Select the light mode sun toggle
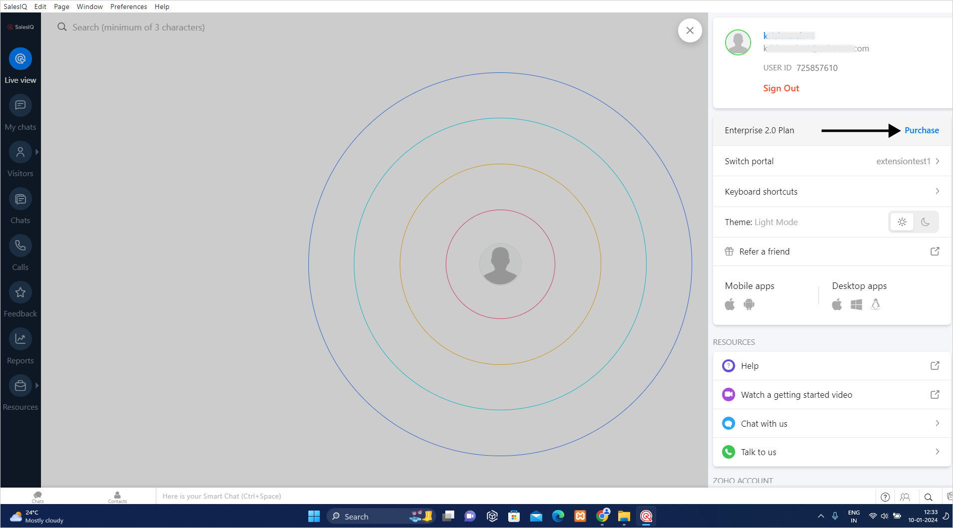Viewport: 953px width, 528px height. point(902,222)
